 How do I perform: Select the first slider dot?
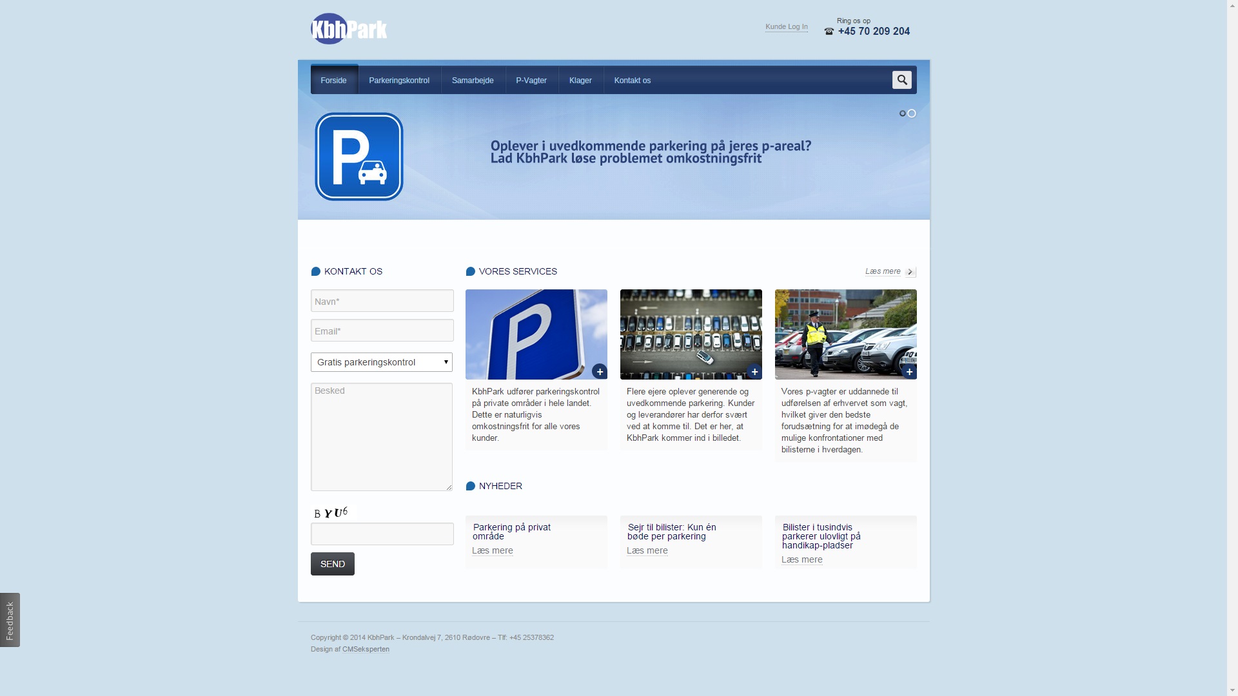[x=903, y=113]
